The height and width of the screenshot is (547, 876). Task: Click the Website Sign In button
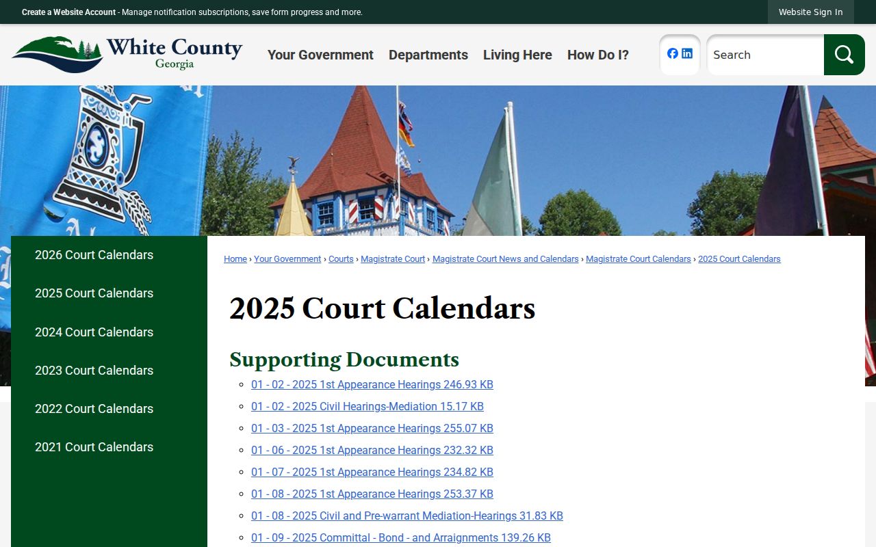coord(811,12)
